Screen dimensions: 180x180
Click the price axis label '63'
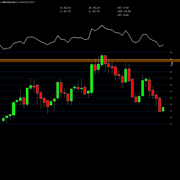click(171, 72)
